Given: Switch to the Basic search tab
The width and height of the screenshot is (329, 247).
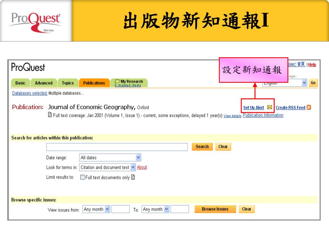Looking at the screenshot, I should [x=20, y=83].
